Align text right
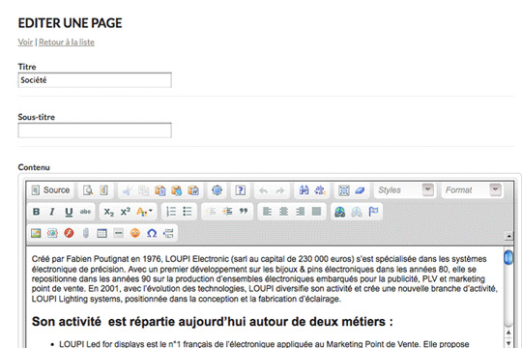Image resolution: width=522 pixels, height=348 pixels. pos(300,212)
